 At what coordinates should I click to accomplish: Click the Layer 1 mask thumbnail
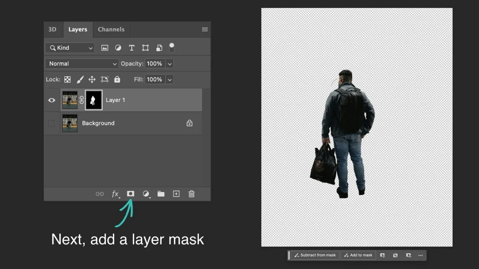click(94, 100)
